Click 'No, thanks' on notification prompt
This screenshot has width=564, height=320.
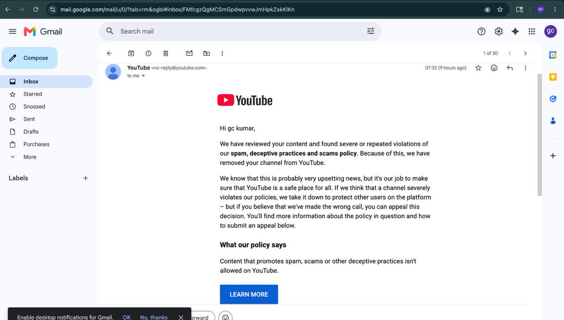point(154,317)
